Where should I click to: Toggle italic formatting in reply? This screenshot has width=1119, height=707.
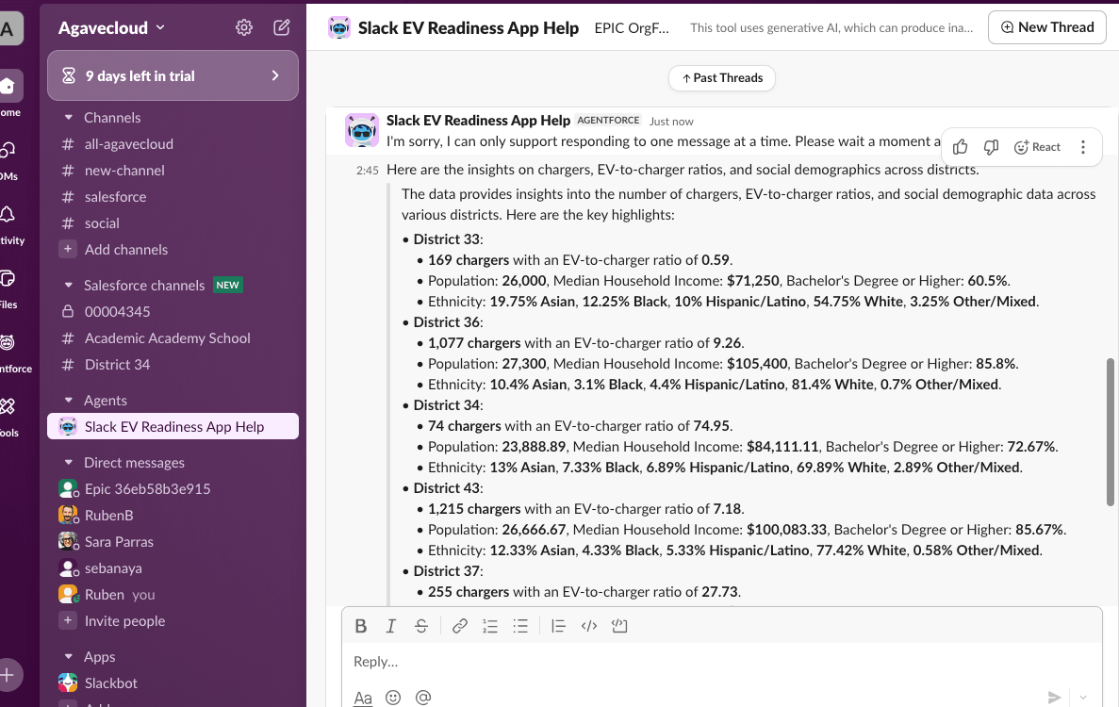(390, 626)
